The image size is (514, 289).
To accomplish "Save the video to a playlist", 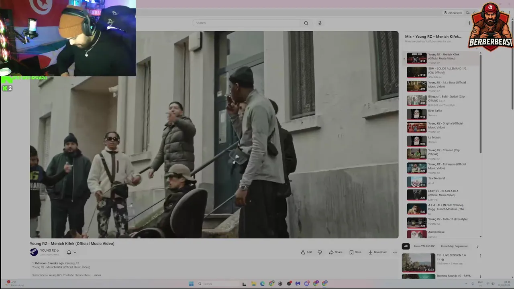I will [355, 252].
